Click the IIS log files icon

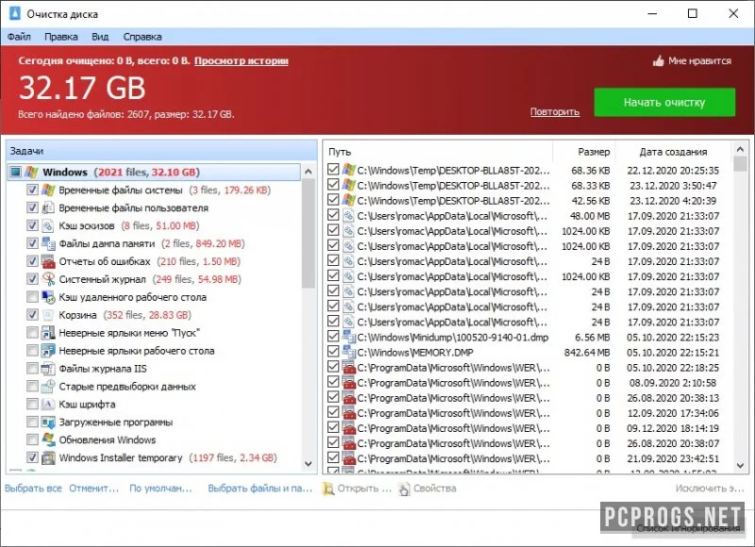pos(48,369)
